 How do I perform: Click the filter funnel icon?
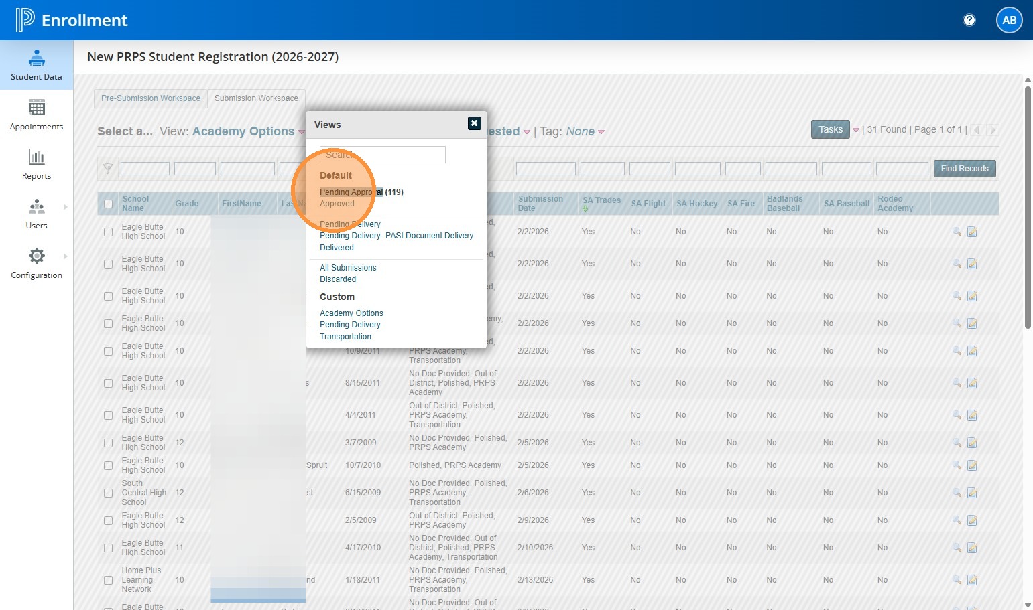tap(107, 169)
